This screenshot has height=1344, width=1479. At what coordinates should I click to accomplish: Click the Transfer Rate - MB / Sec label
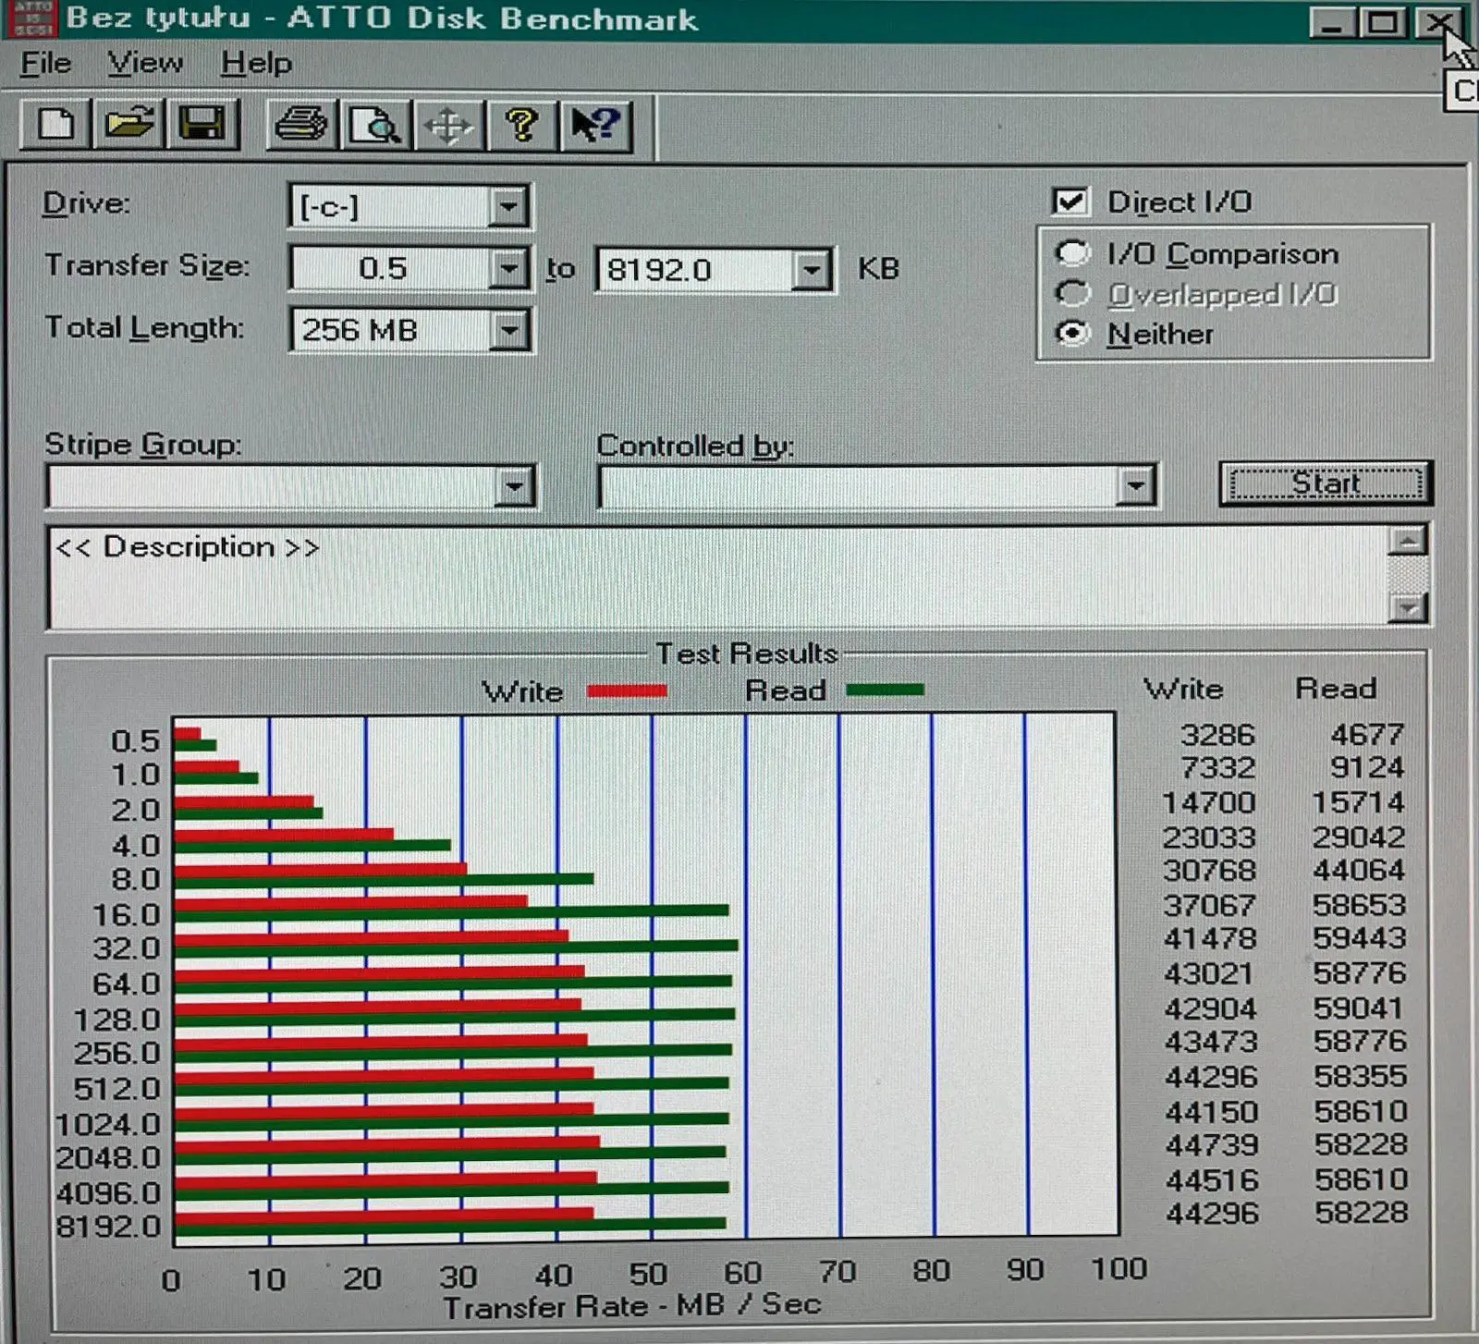[632, 1305]
